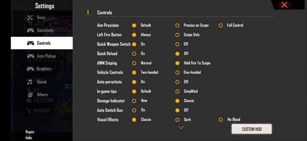The image size is (307, 141).
Task: Select No Blood visual effects
Action: pos(220,120)
